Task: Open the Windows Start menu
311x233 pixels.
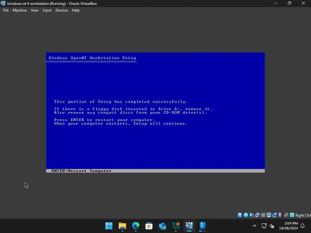Action: click(x=109, y=226)
